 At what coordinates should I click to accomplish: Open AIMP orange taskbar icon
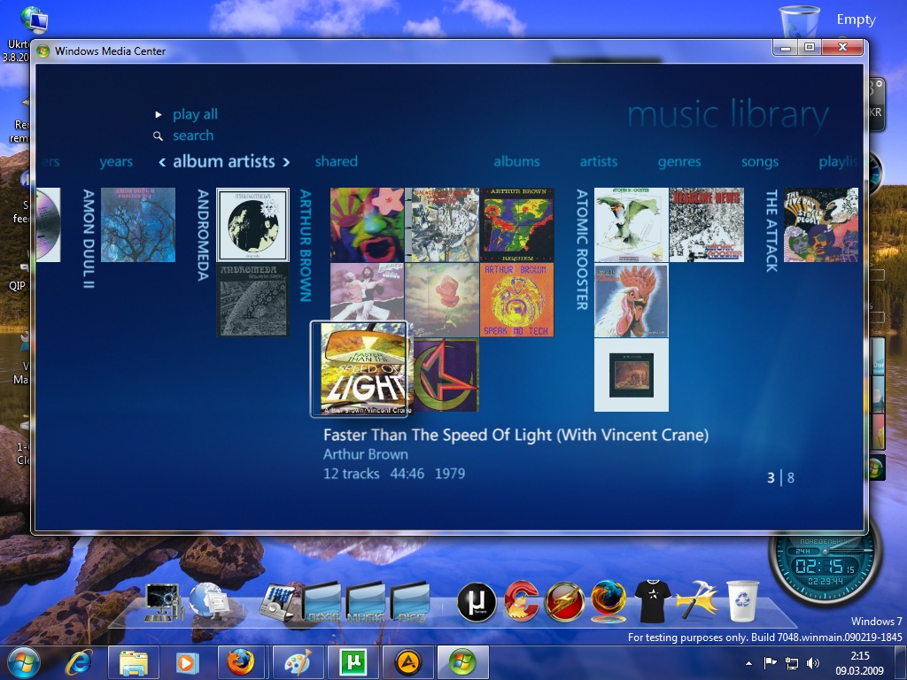(x=407, y=662)
